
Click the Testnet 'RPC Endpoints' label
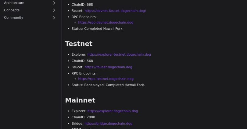[84, 73]
